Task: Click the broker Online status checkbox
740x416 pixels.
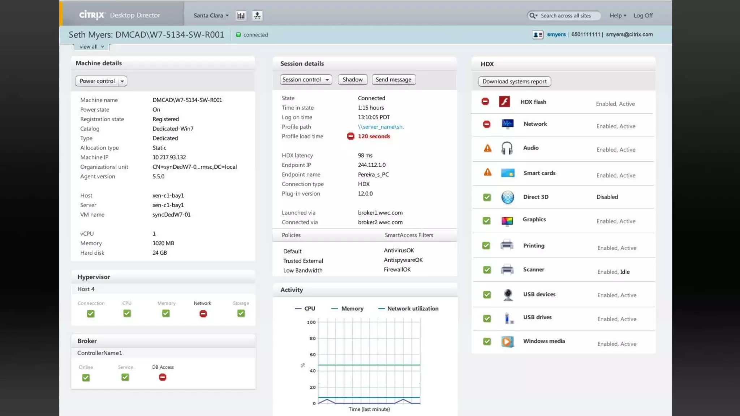Action: coord(86,378)
